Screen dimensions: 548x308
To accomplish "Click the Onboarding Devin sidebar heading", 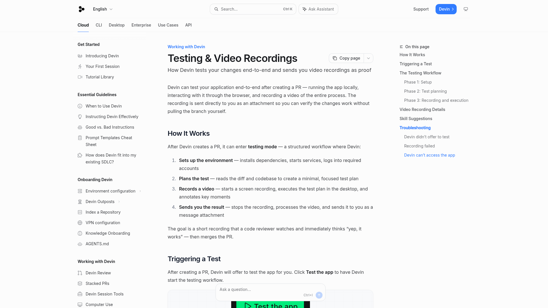I will (95, 180).
